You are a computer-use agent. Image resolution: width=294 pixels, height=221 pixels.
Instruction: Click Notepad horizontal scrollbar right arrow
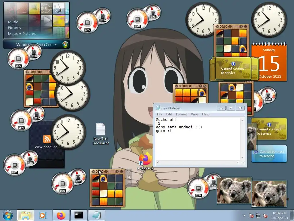[x=237, y=162]
